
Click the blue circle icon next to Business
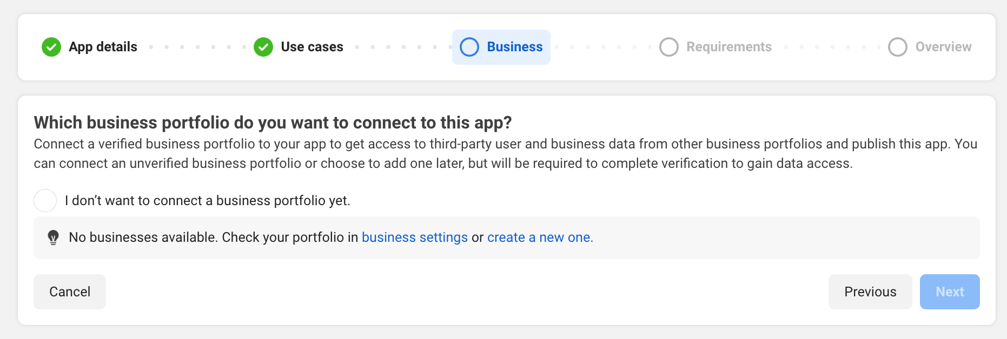point(469,47)
